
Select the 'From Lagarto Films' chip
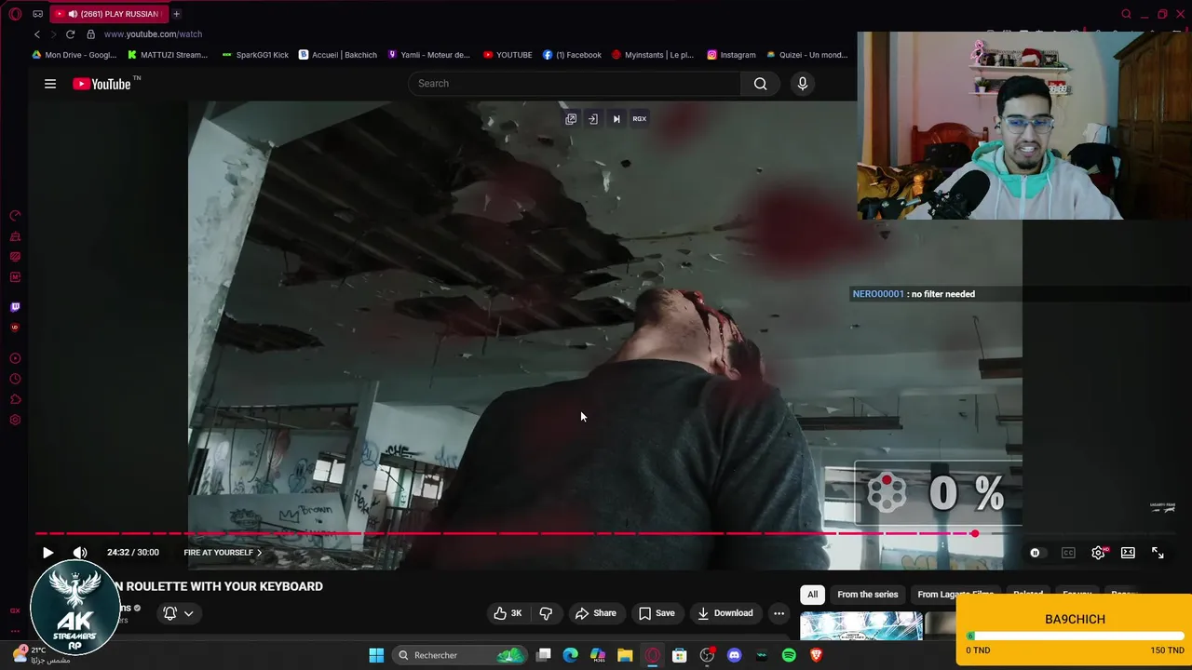point(955,595)
